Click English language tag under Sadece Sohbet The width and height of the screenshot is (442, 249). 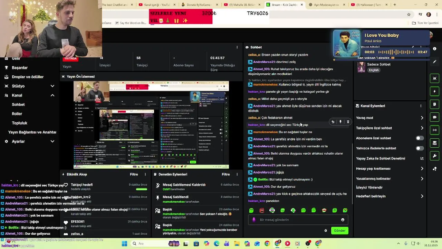pos(374,70)
